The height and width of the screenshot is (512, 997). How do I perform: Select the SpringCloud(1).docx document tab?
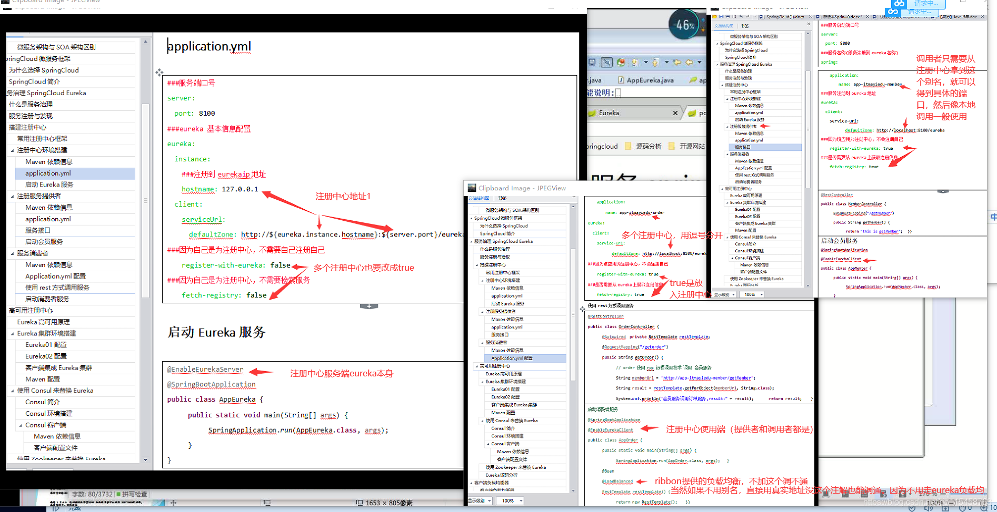(785, 17)
